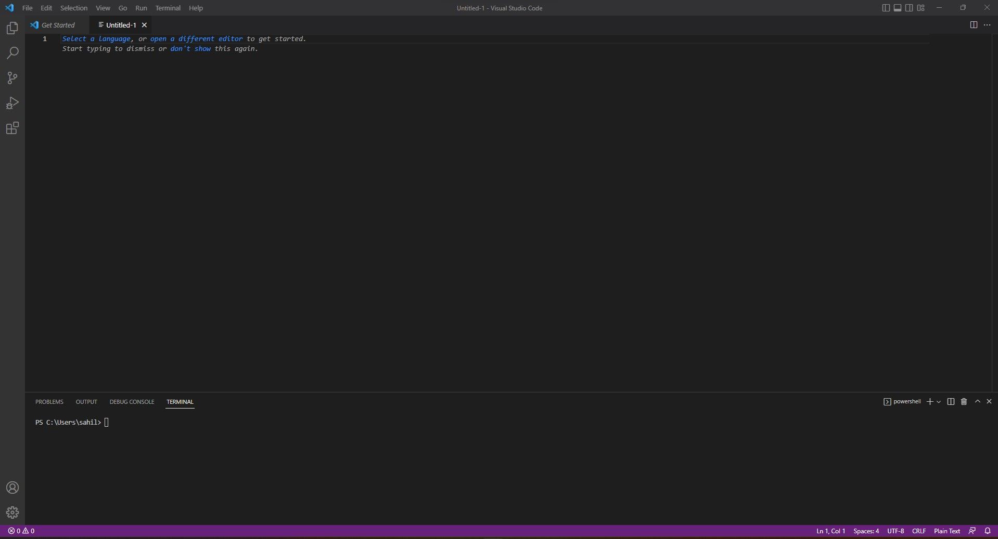Open the Terminal menu
The height and width of the screenshot is (539, 998).
coord(168,8)
